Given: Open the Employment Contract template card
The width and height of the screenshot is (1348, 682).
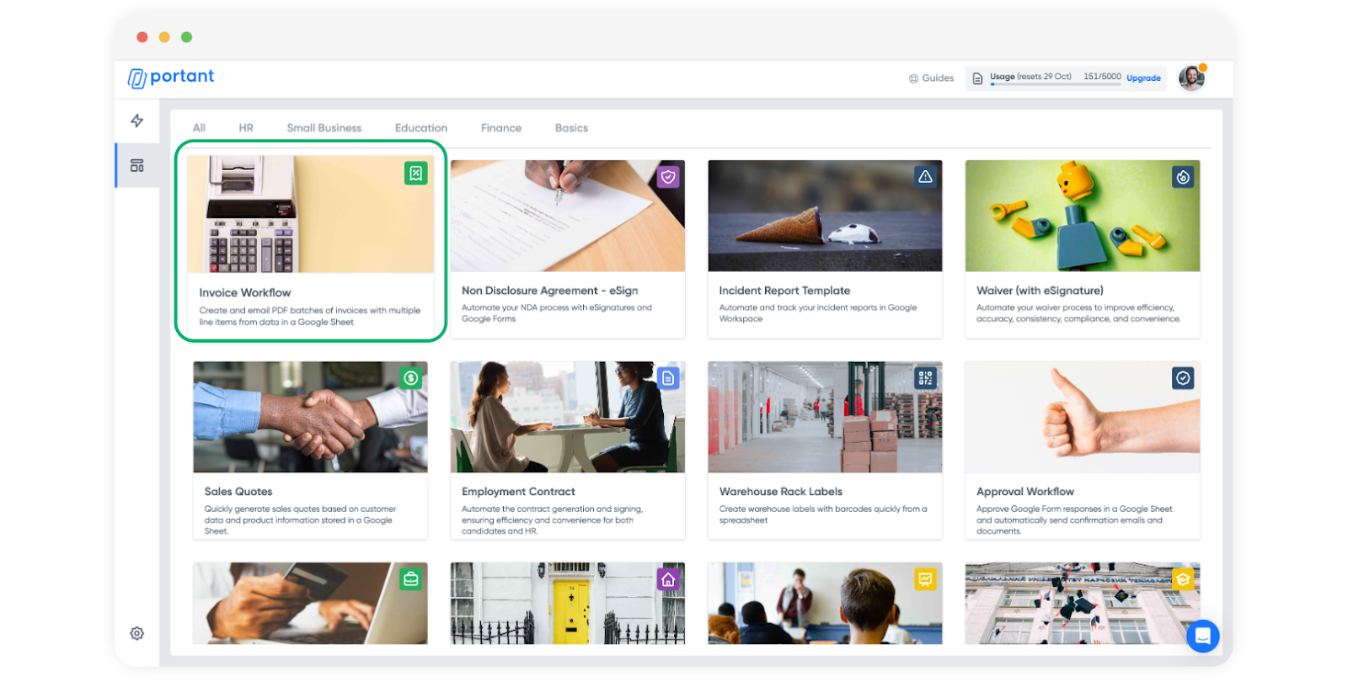Looking at the screenshot, I should coord(567,450).
